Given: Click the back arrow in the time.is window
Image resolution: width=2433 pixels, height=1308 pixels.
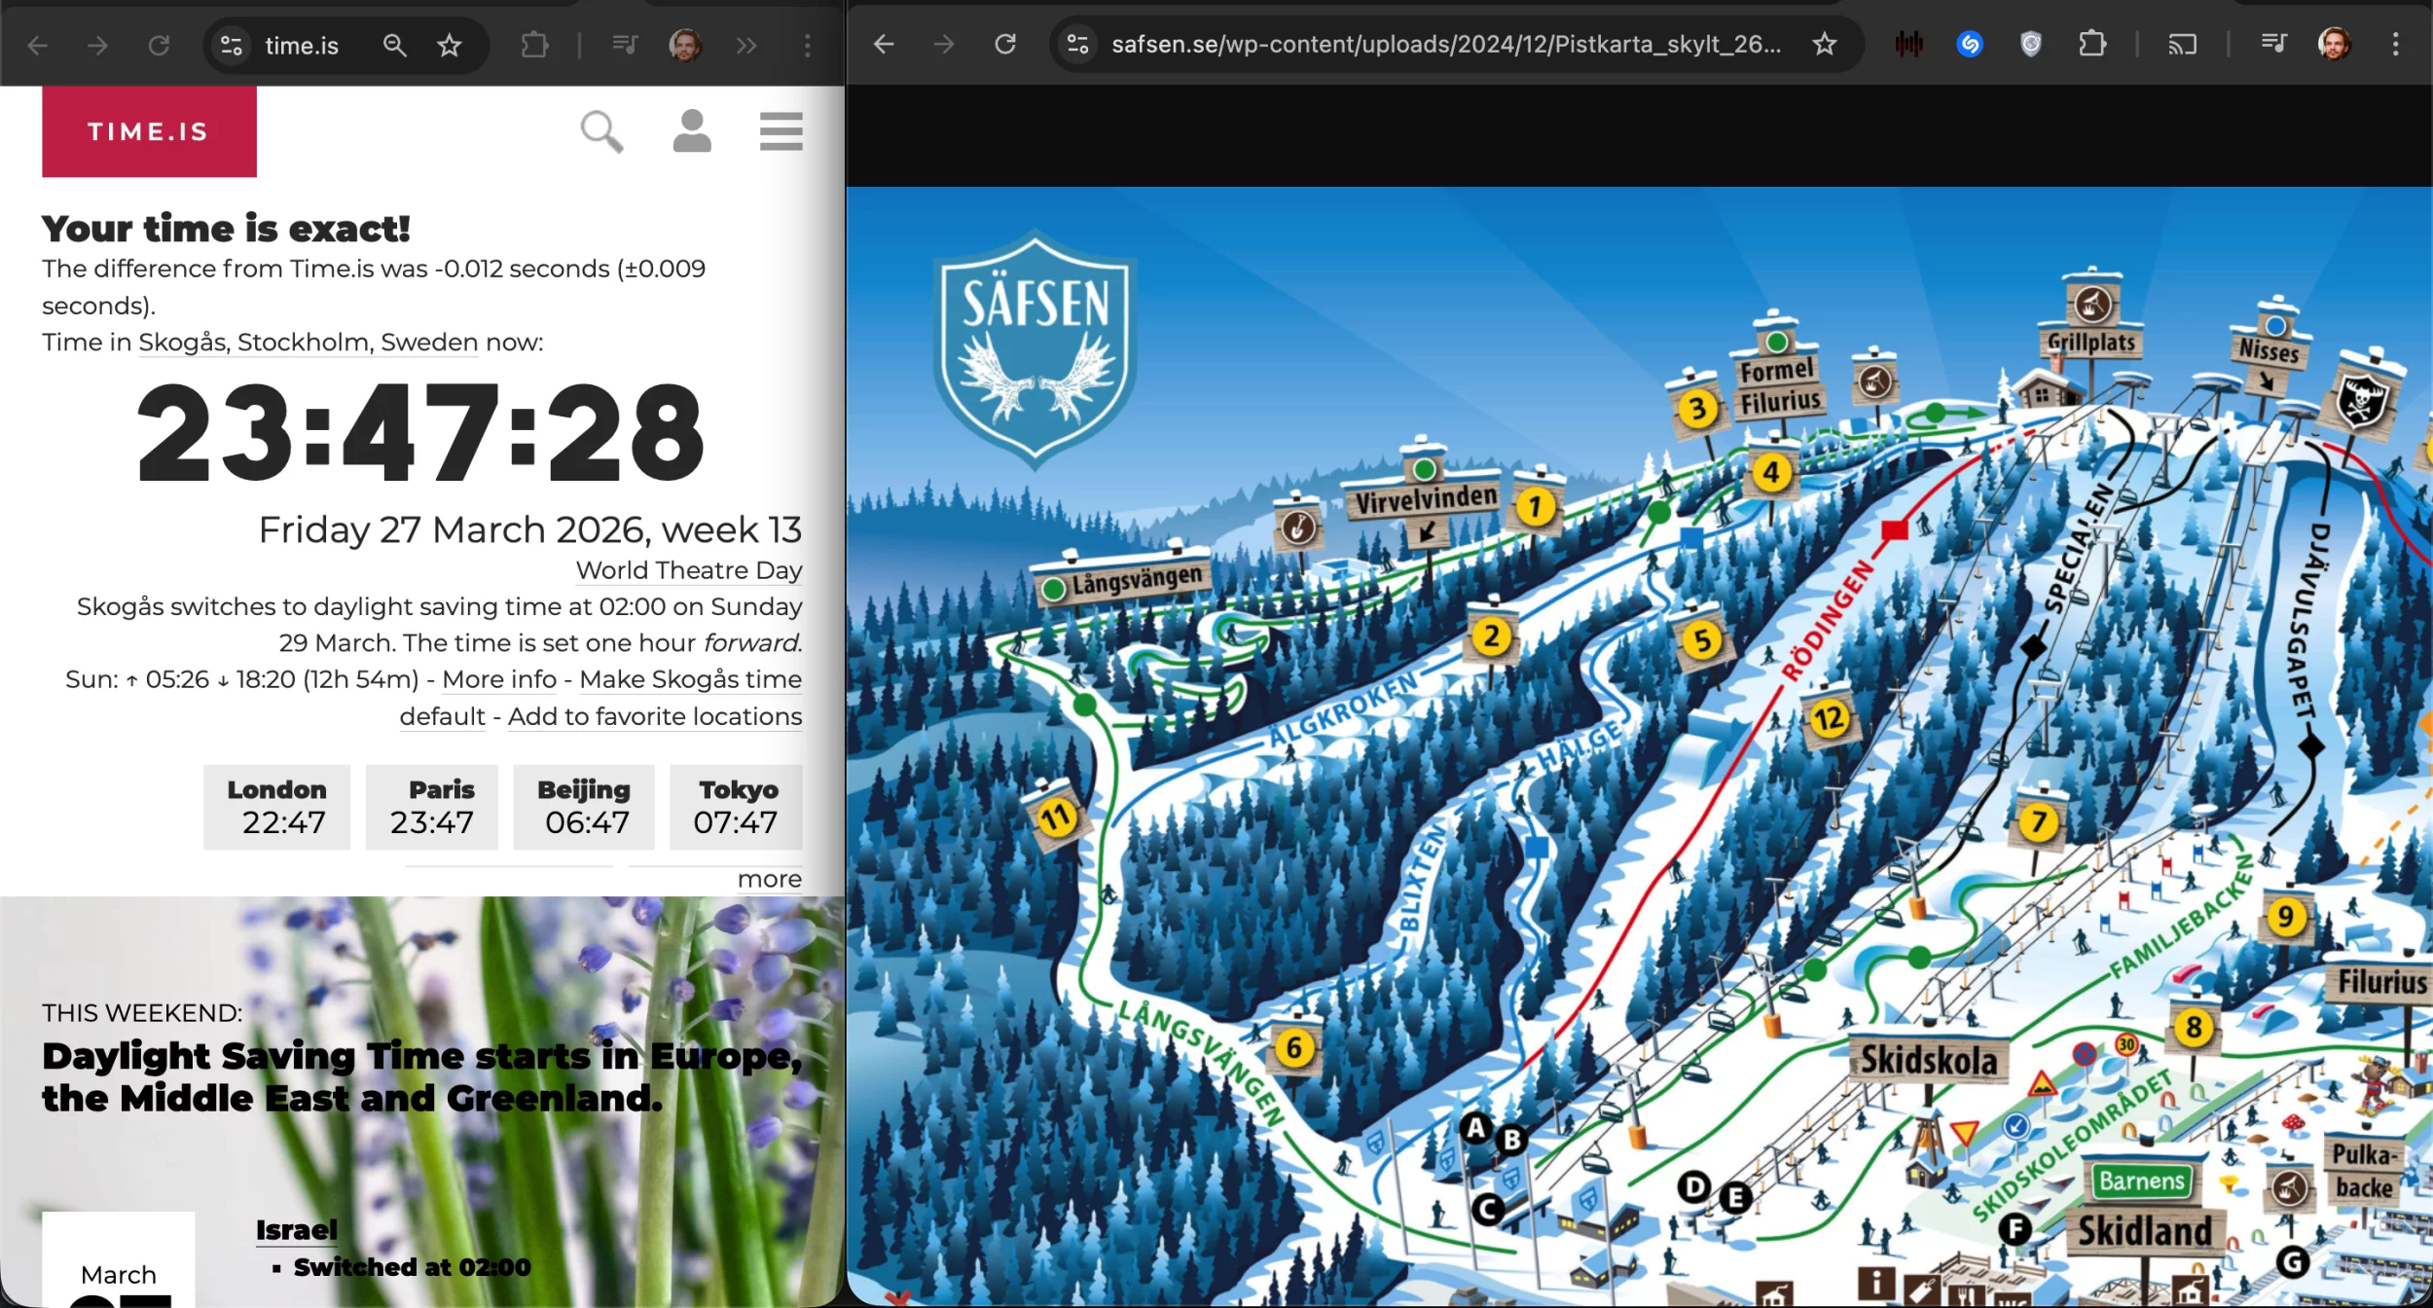Looking at the screenshot, I should click(37, 46).
